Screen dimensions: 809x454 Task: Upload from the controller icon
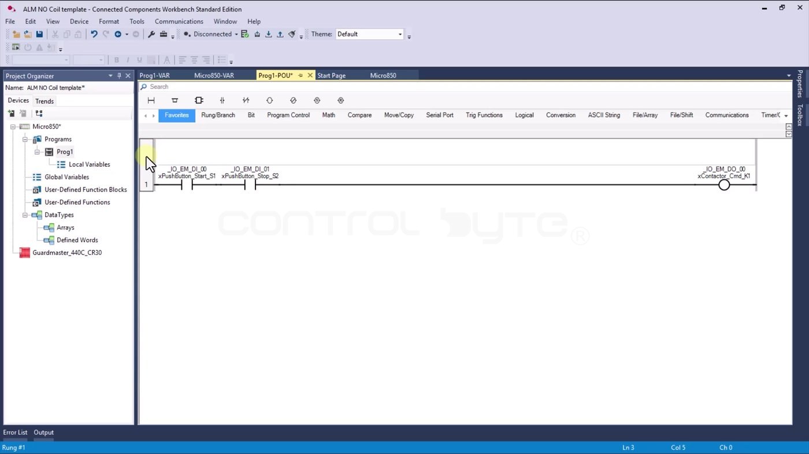point(280,34)
